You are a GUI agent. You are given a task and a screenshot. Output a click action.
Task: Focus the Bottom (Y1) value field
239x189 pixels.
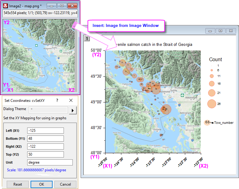point(45,139)
